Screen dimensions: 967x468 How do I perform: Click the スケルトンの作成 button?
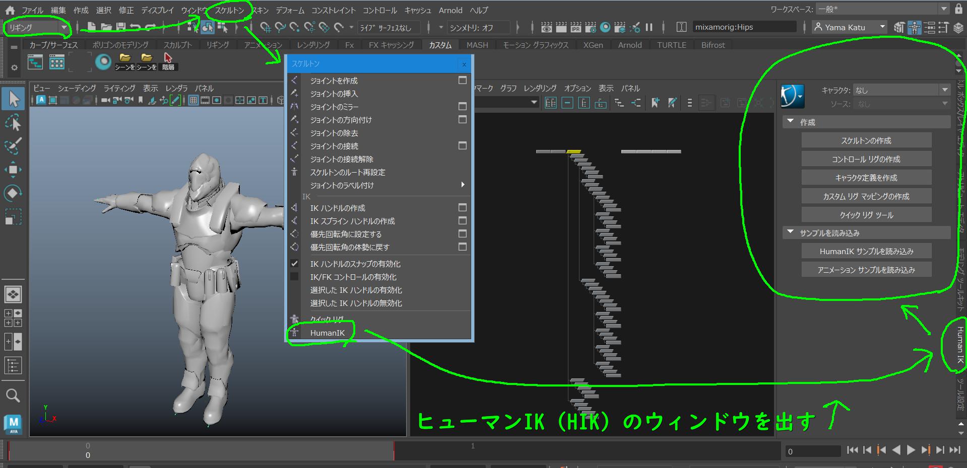click(866, 140)
